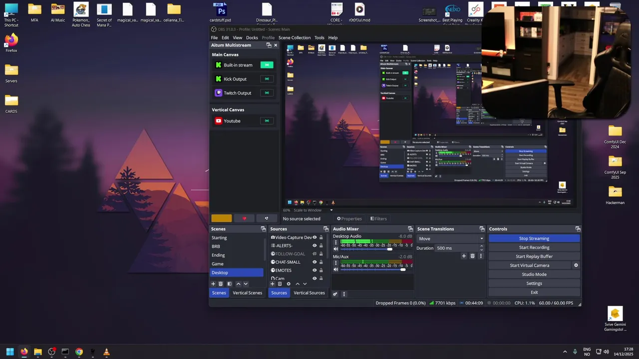Screen dimensions: 639x359
Task: Toggle the Built-in stream output on
Action: coord(267,65)
